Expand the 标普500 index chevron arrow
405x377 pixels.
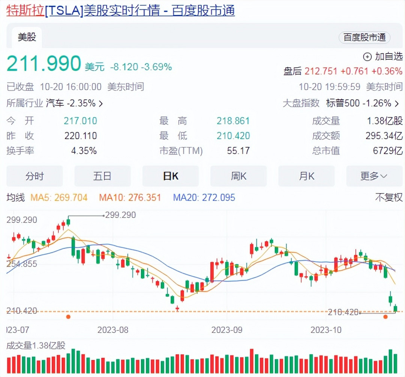click(x=397, y=104)
